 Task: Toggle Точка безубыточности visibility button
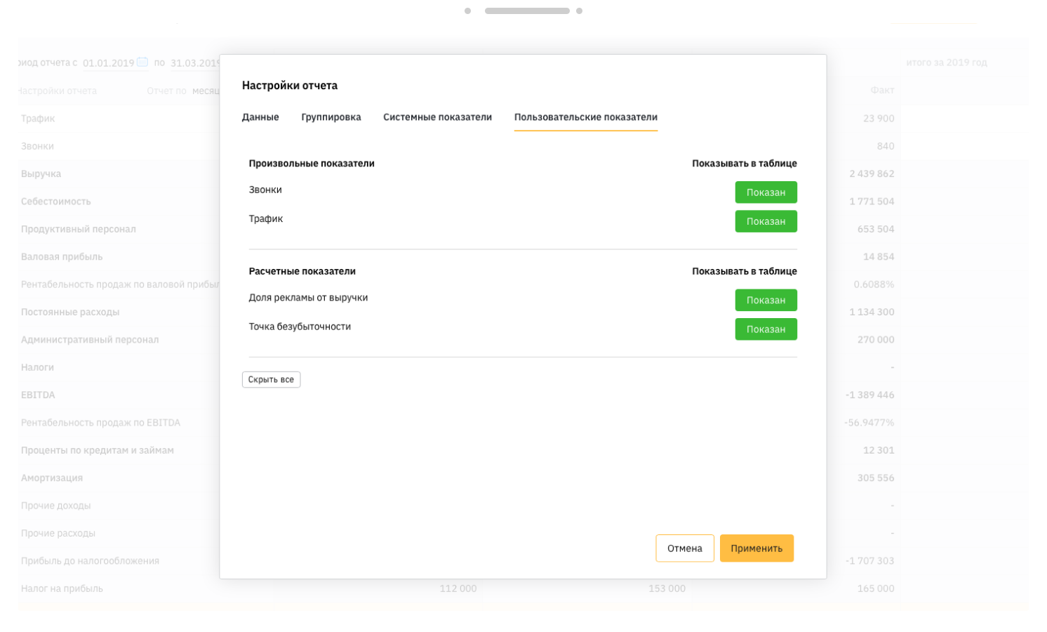coord(766,329)
